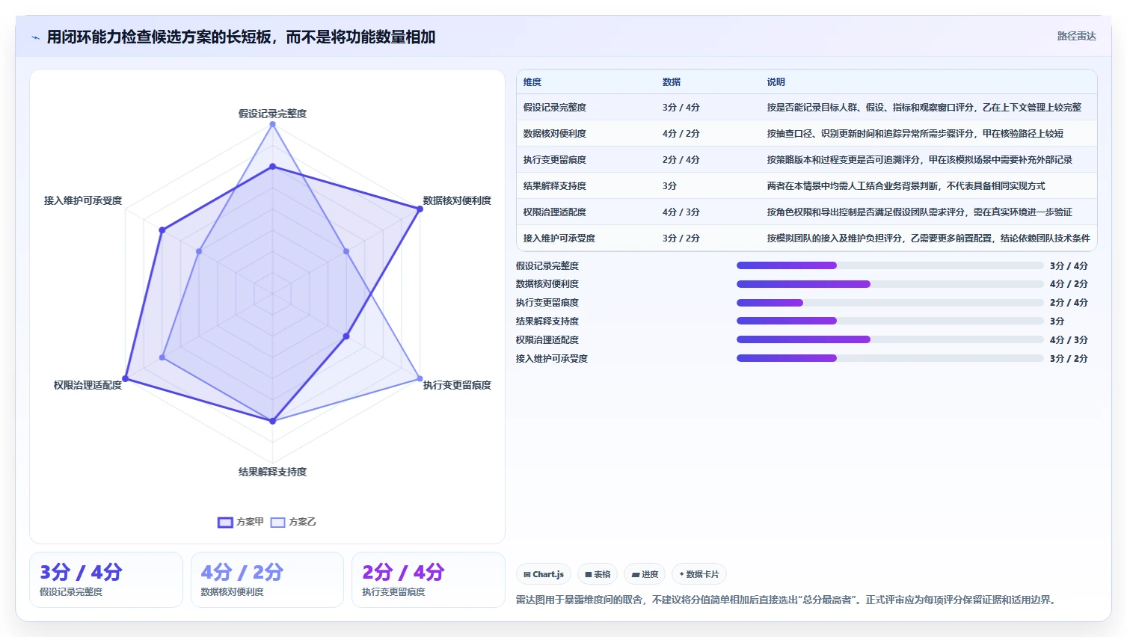Select the 权限治理适配度 table row label
Image resolution: width=1127 pixels, height=637 pixels.
(555, 212)
